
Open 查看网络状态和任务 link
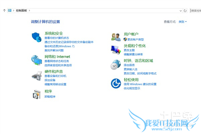[x=57, y=61]
